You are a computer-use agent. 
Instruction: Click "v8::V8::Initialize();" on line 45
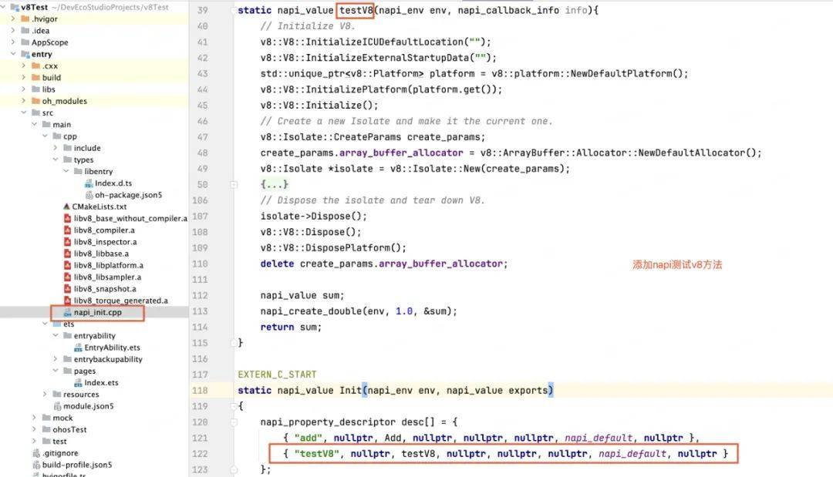[319, 105]
